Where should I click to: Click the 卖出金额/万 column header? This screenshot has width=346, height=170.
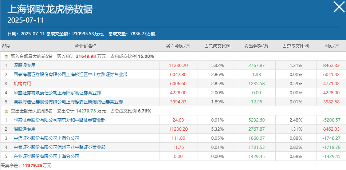click(x=256, y=46)
